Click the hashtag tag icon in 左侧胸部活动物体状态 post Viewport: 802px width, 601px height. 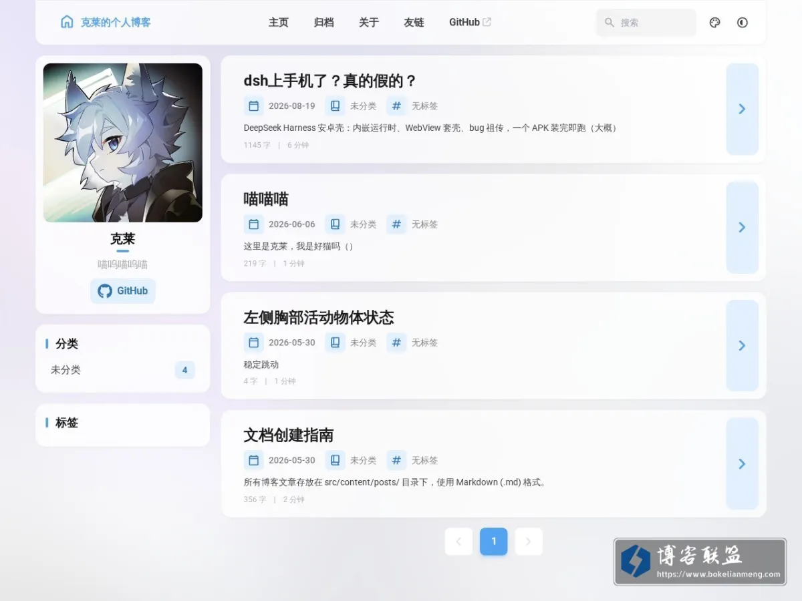coord(396,343)
